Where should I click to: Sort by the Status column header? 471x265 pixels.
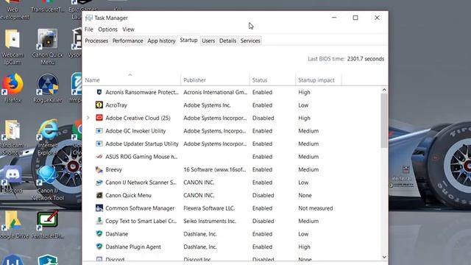tap(272, 80)
